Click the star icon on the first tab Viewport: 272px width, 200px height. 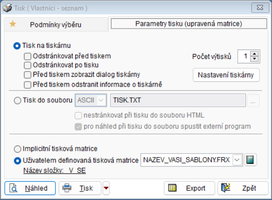click(12, 24)
